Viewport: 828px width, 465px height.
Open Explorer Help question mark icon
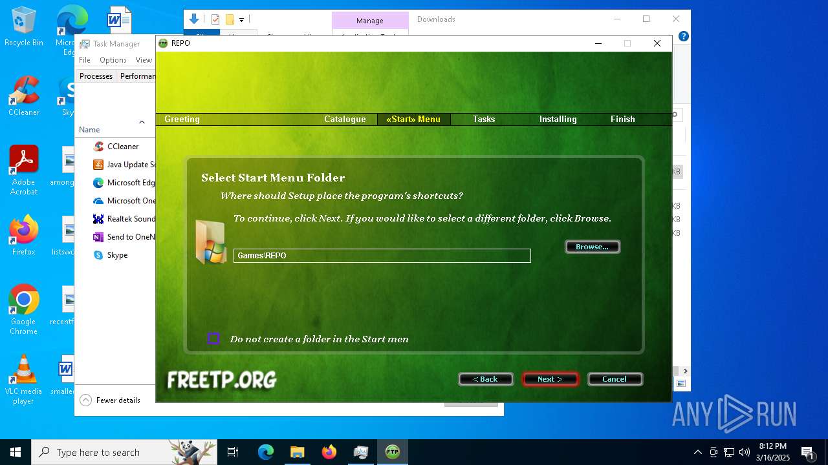coord(684,36)
